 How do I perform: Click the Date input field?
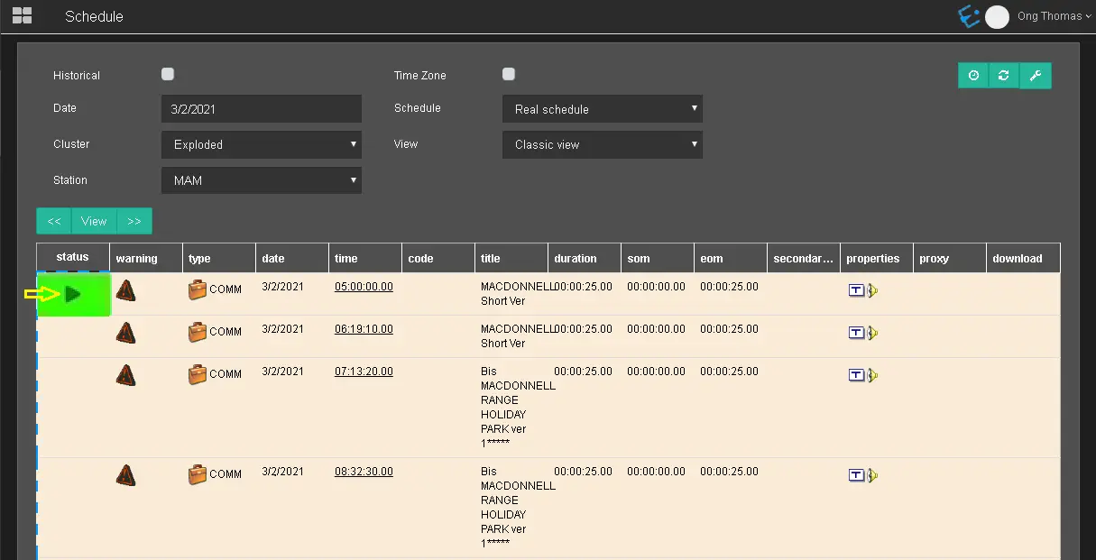[262, 109]
